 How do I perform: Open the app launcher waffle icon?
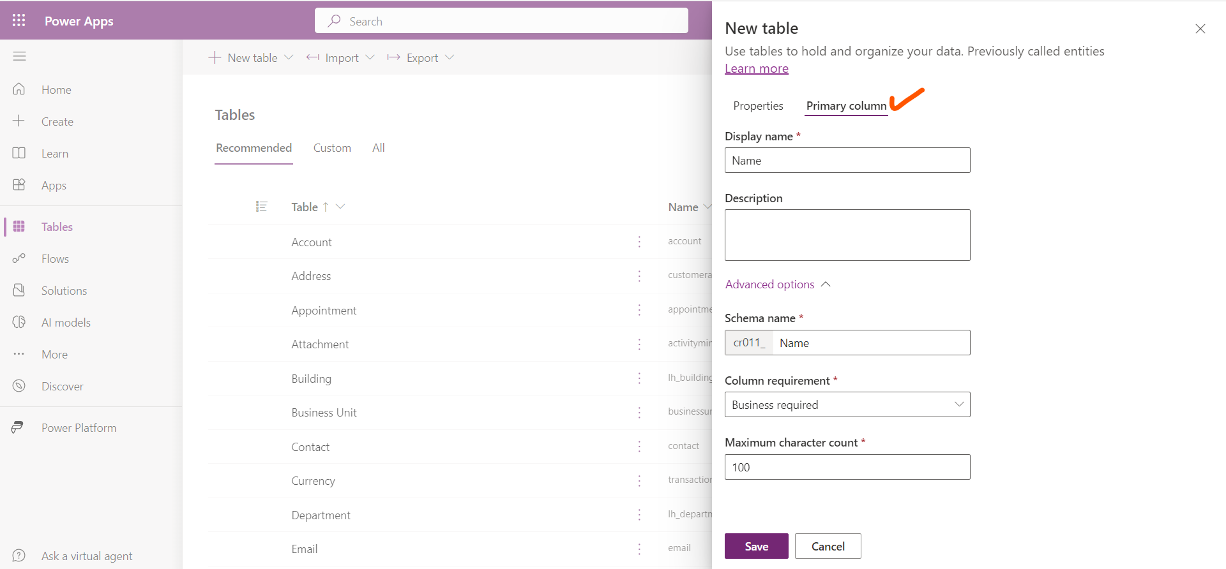click(x=19, y=20)
